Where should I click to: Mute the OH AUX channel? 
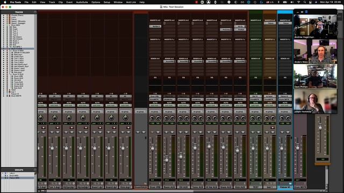pos(187,132)
